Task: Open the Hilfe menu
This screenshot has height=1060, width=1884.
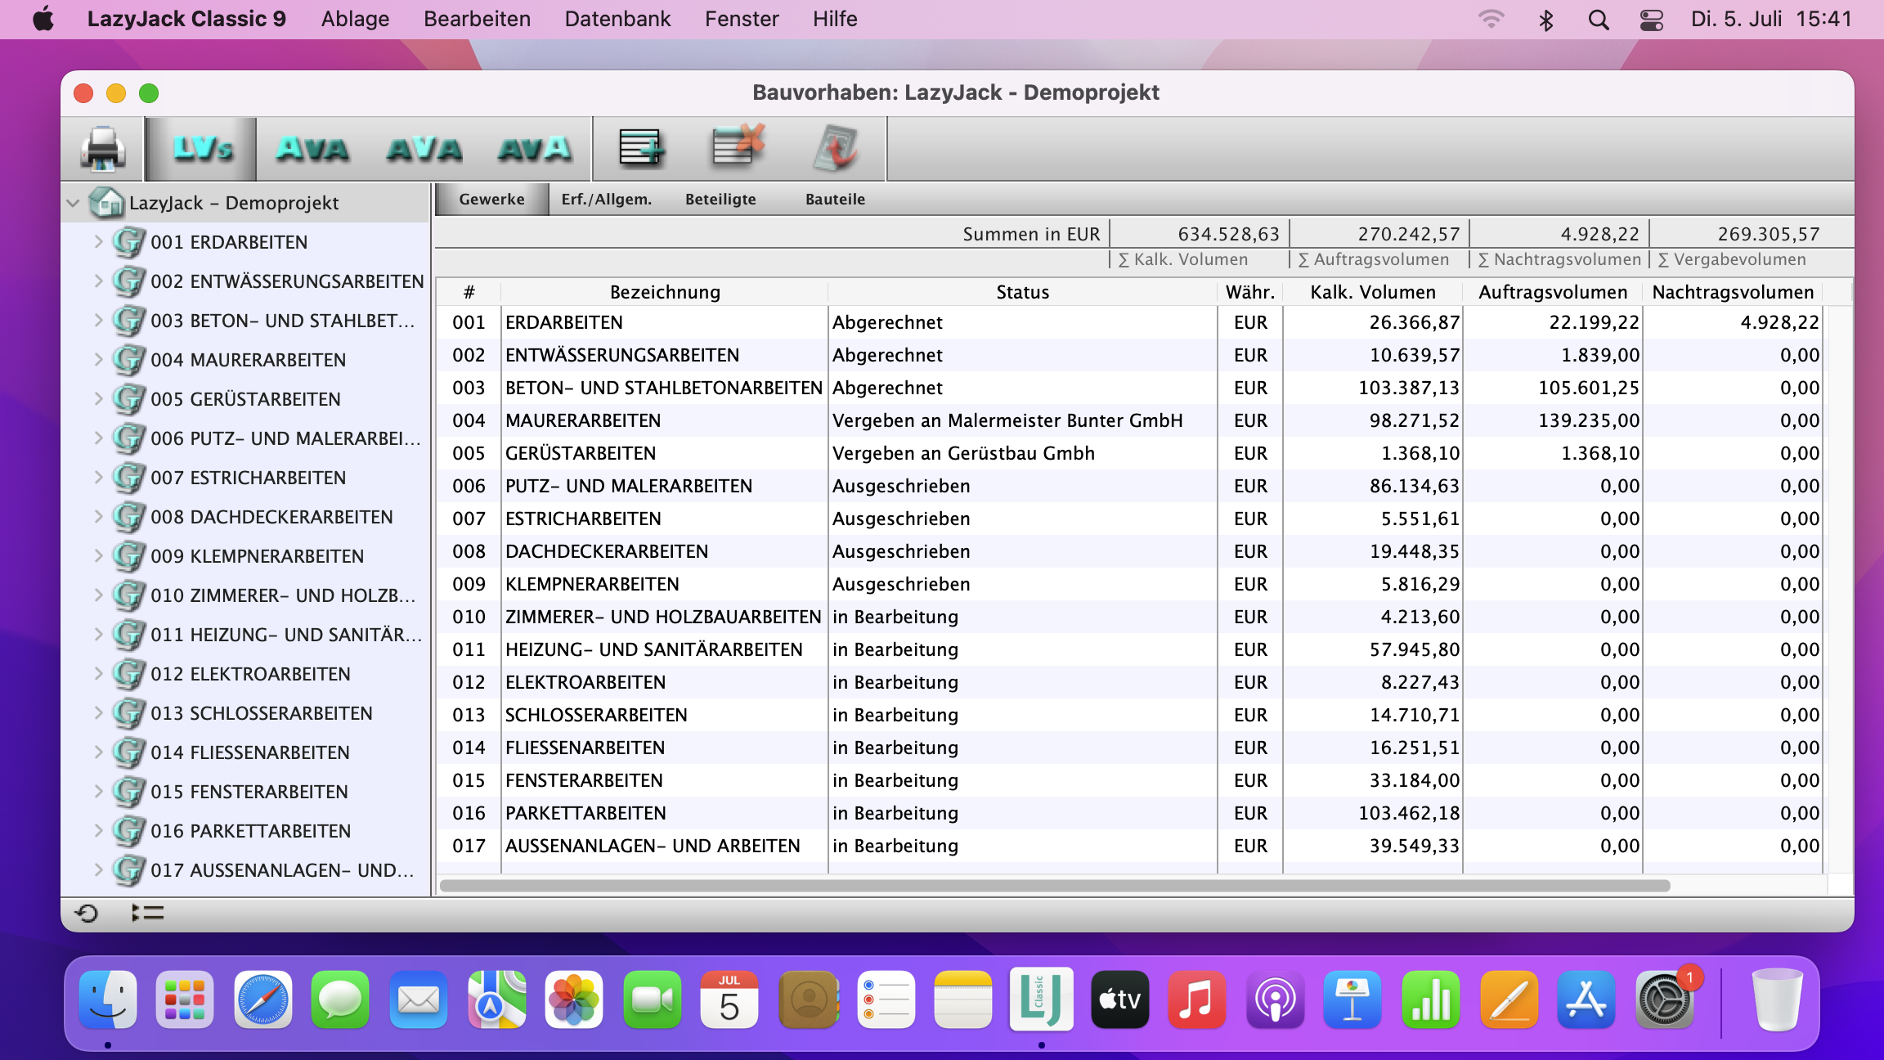Action: pyautogui.click(x=835, y=20)
